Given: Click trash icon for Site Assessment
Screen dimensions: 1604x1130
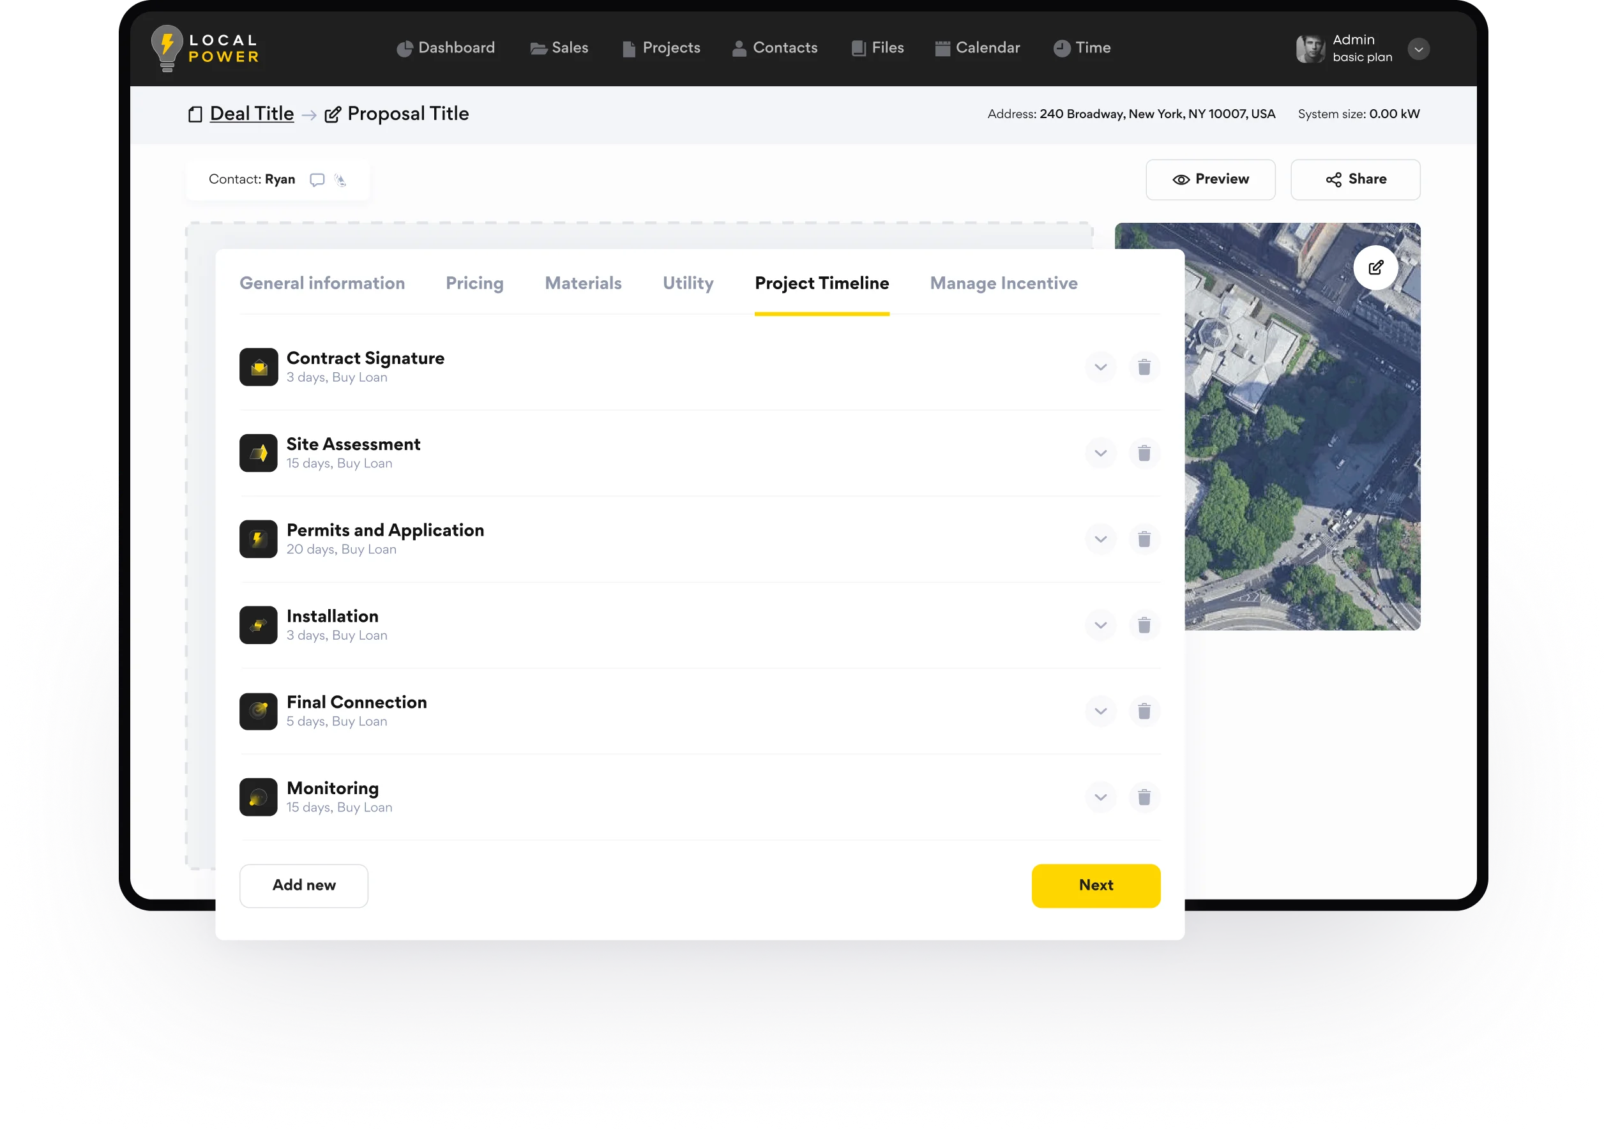Looking at the screenshot, I should 1144,453.
